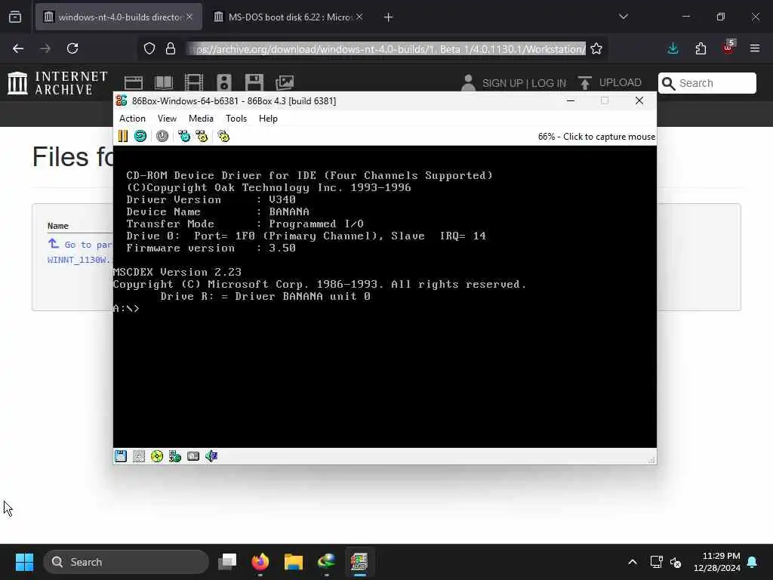Open Task View from the taskbar
Viewport: 773px width, 580px height.
coord(227,562)
